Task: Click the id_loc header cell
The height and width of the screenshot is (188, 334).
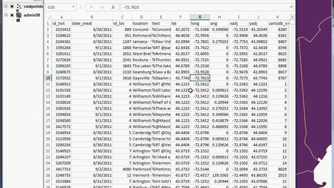Action: 122,23
